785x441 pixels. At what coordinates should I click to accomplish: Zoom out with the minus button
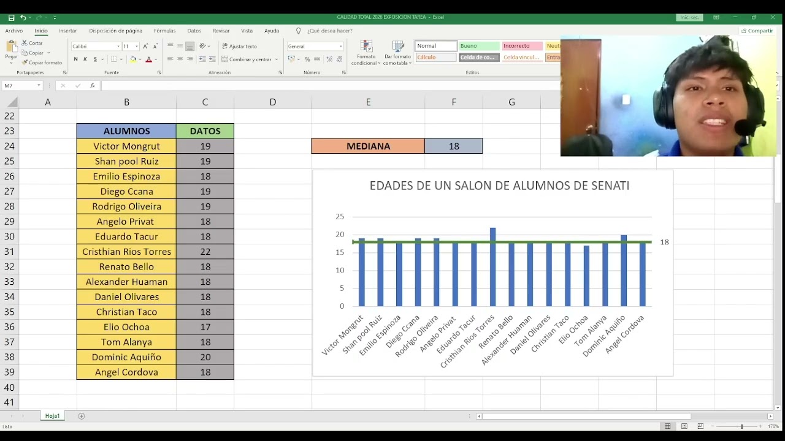713,426
